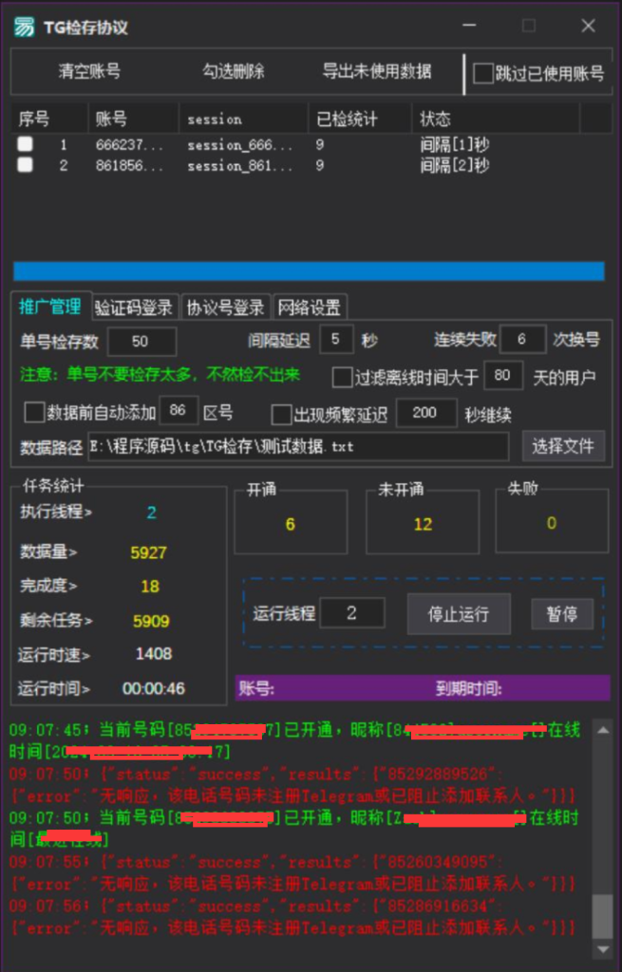Switch to the 协议号登录 tab
The height and width of the screenshot is (972, 622).
click(x=225, y=308)
